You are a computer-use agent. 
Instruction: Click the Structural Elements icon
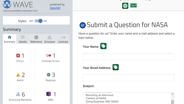18,94
